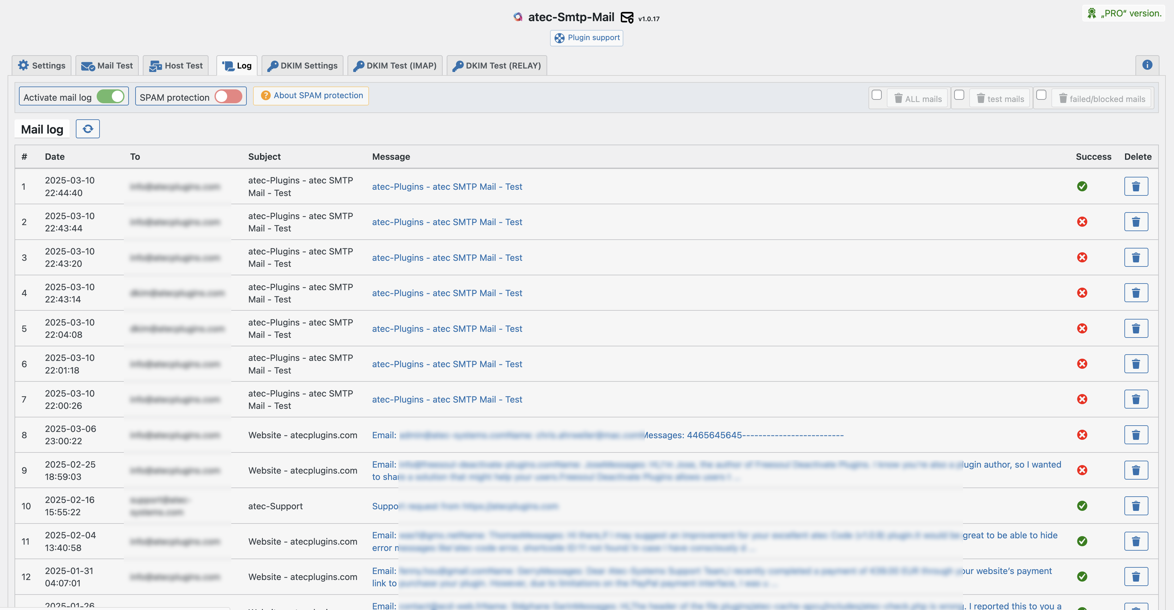1174x610 pixels.
Task: Open the info icon at top right
Action: (x=1147, y=65)
